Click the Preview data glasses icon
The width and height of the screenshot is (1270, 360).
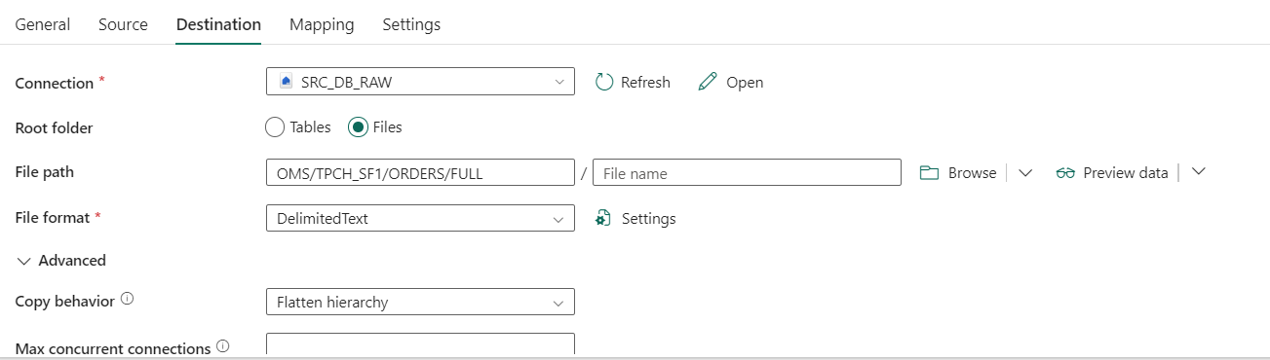click(1065, 172)
